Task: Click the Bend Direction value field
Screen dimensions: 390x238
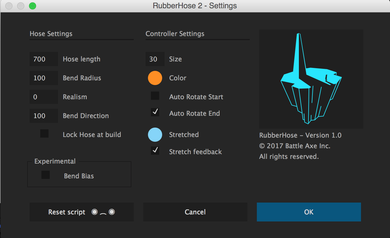Action: pyautogui.click(x=44, y=116)
